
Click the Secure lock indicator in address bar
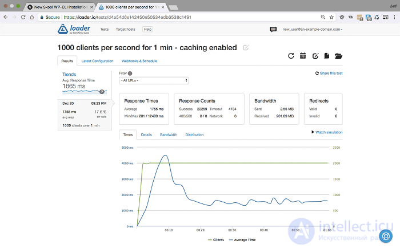coord(50,17)
